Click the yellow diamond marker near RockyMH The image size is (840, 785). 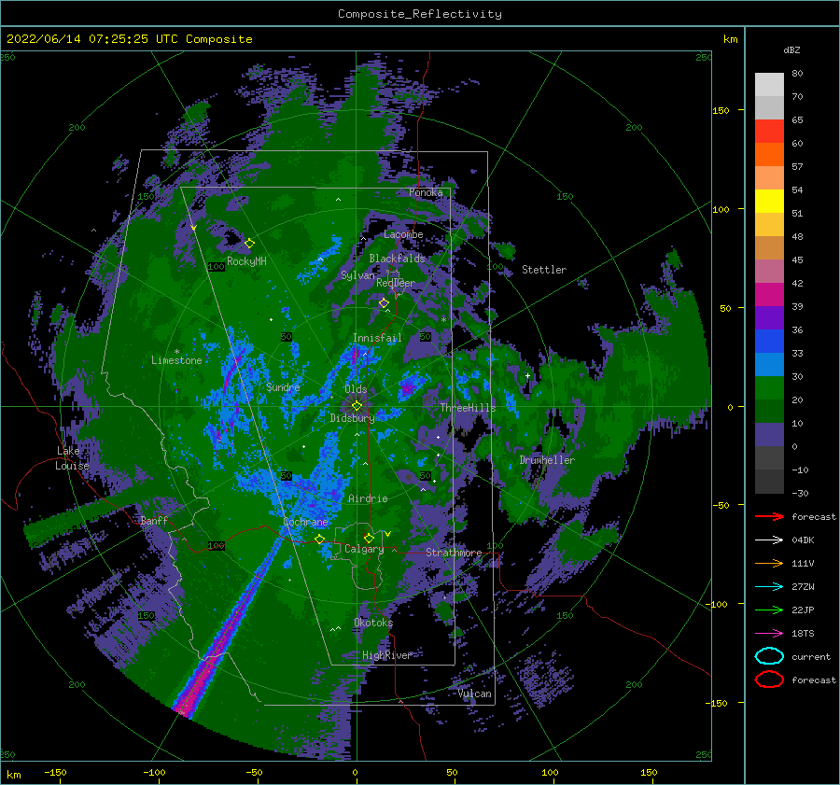(x=249, y=244)
